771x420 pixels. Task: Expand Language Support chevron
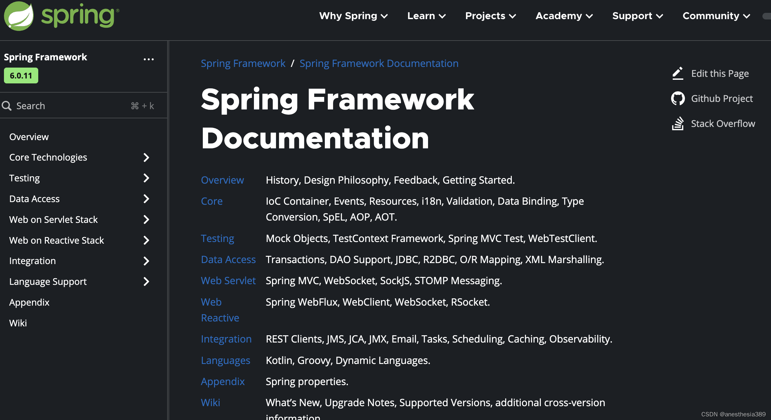click(x=146, y=282)
